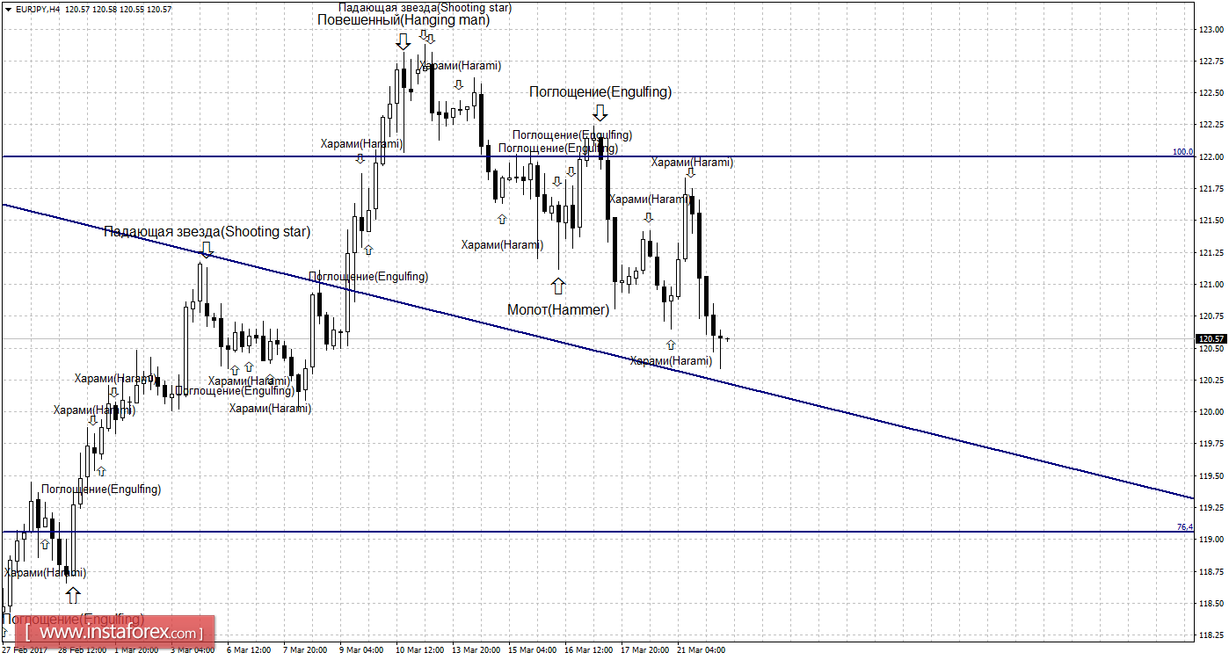Click the 100.0 Fibonacci level label

point(1182,152)
